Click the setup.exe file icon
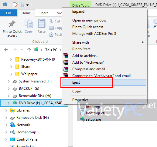This screenshot has height=147, width=157. click(x=83, y=119)
